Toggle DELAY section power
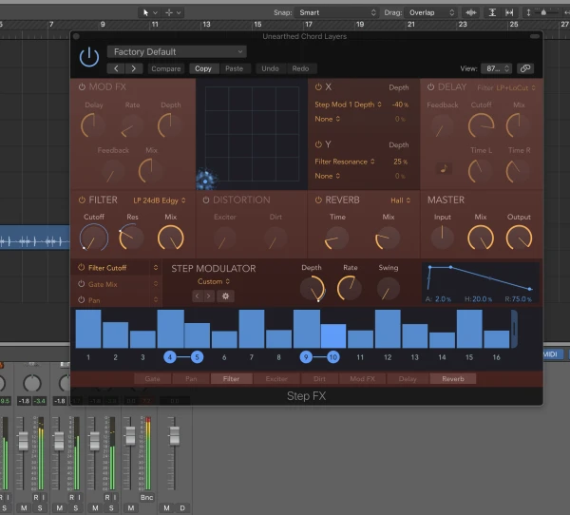 430,86
